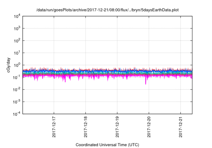Viewport: 212px width, 148px height.
Task: Click the 10^1 y-axis tick label
Action: pyautogui.click(x=17, y=53)
